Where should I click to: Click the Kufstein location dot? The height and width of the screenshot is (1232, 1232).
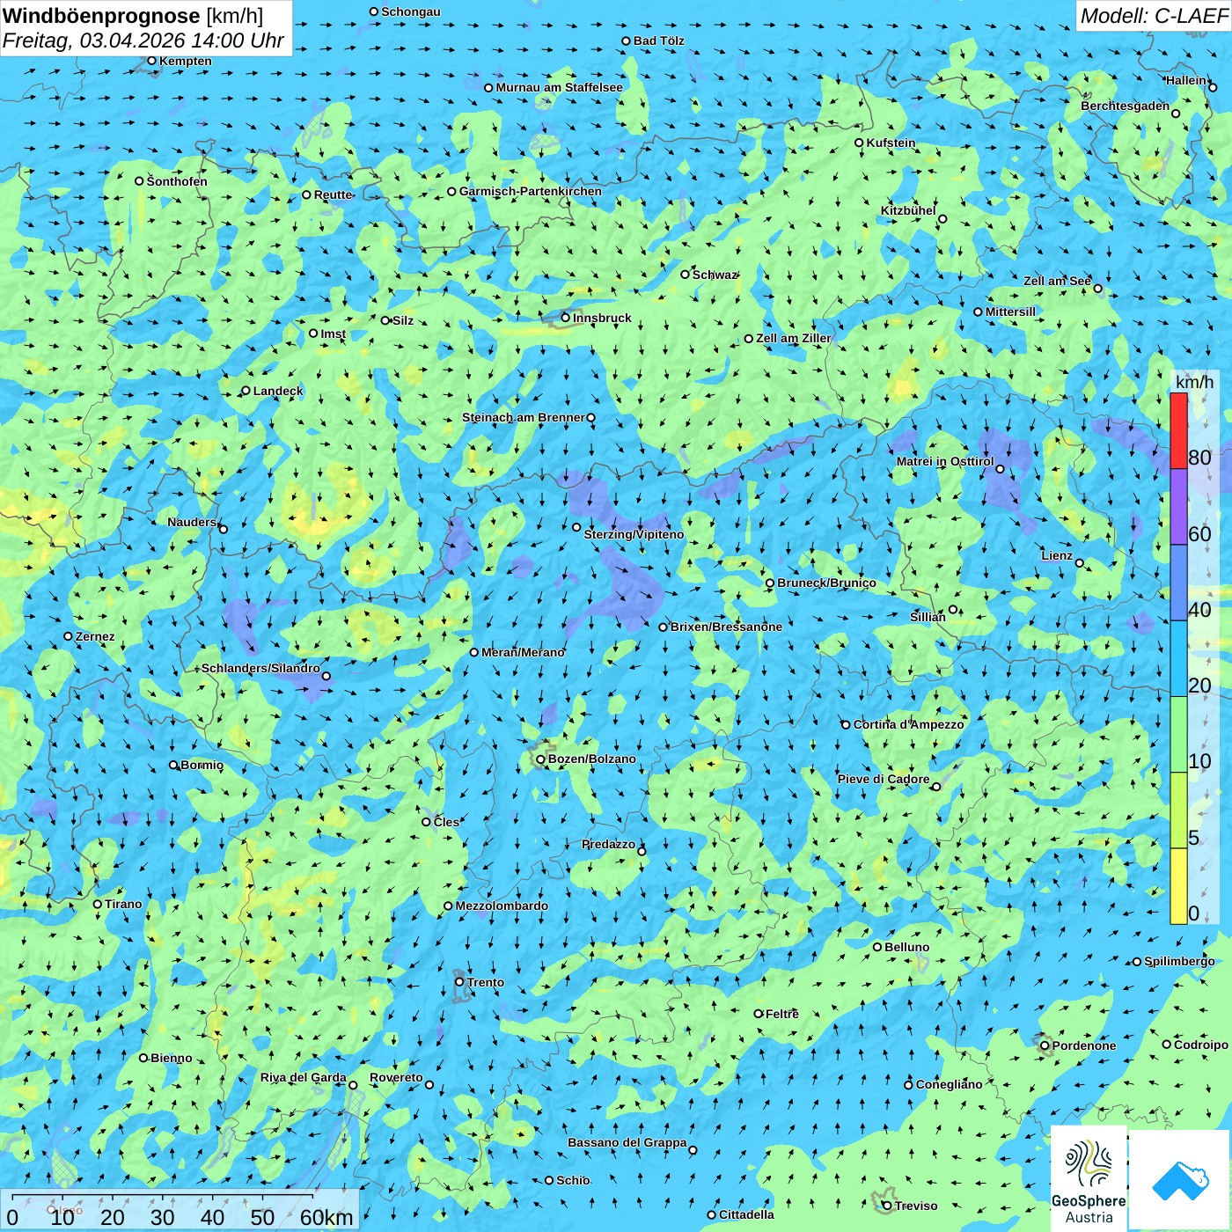click(859, 143)
